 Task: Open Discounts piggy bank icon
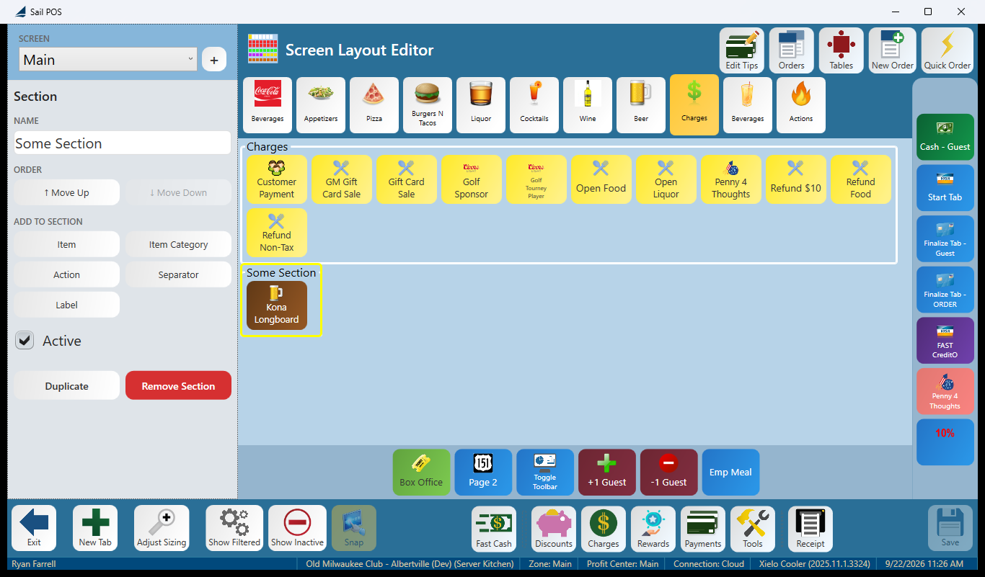554,529
